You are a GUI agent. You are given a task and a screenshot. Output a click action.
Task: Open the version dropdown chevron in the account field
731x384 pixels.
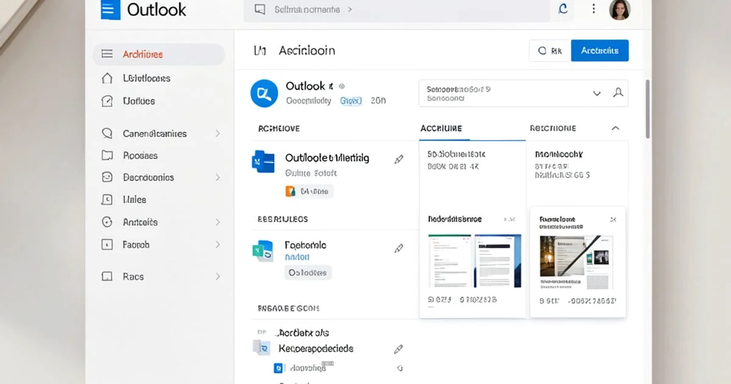pos(597,93)
